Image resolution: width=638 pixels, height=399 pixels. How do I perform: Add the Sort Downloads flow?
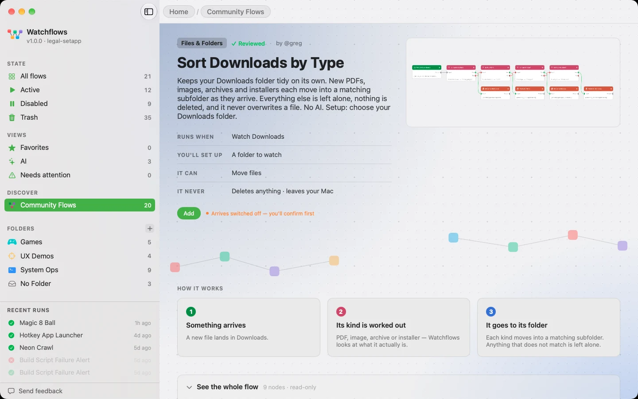tap(189, 213)
